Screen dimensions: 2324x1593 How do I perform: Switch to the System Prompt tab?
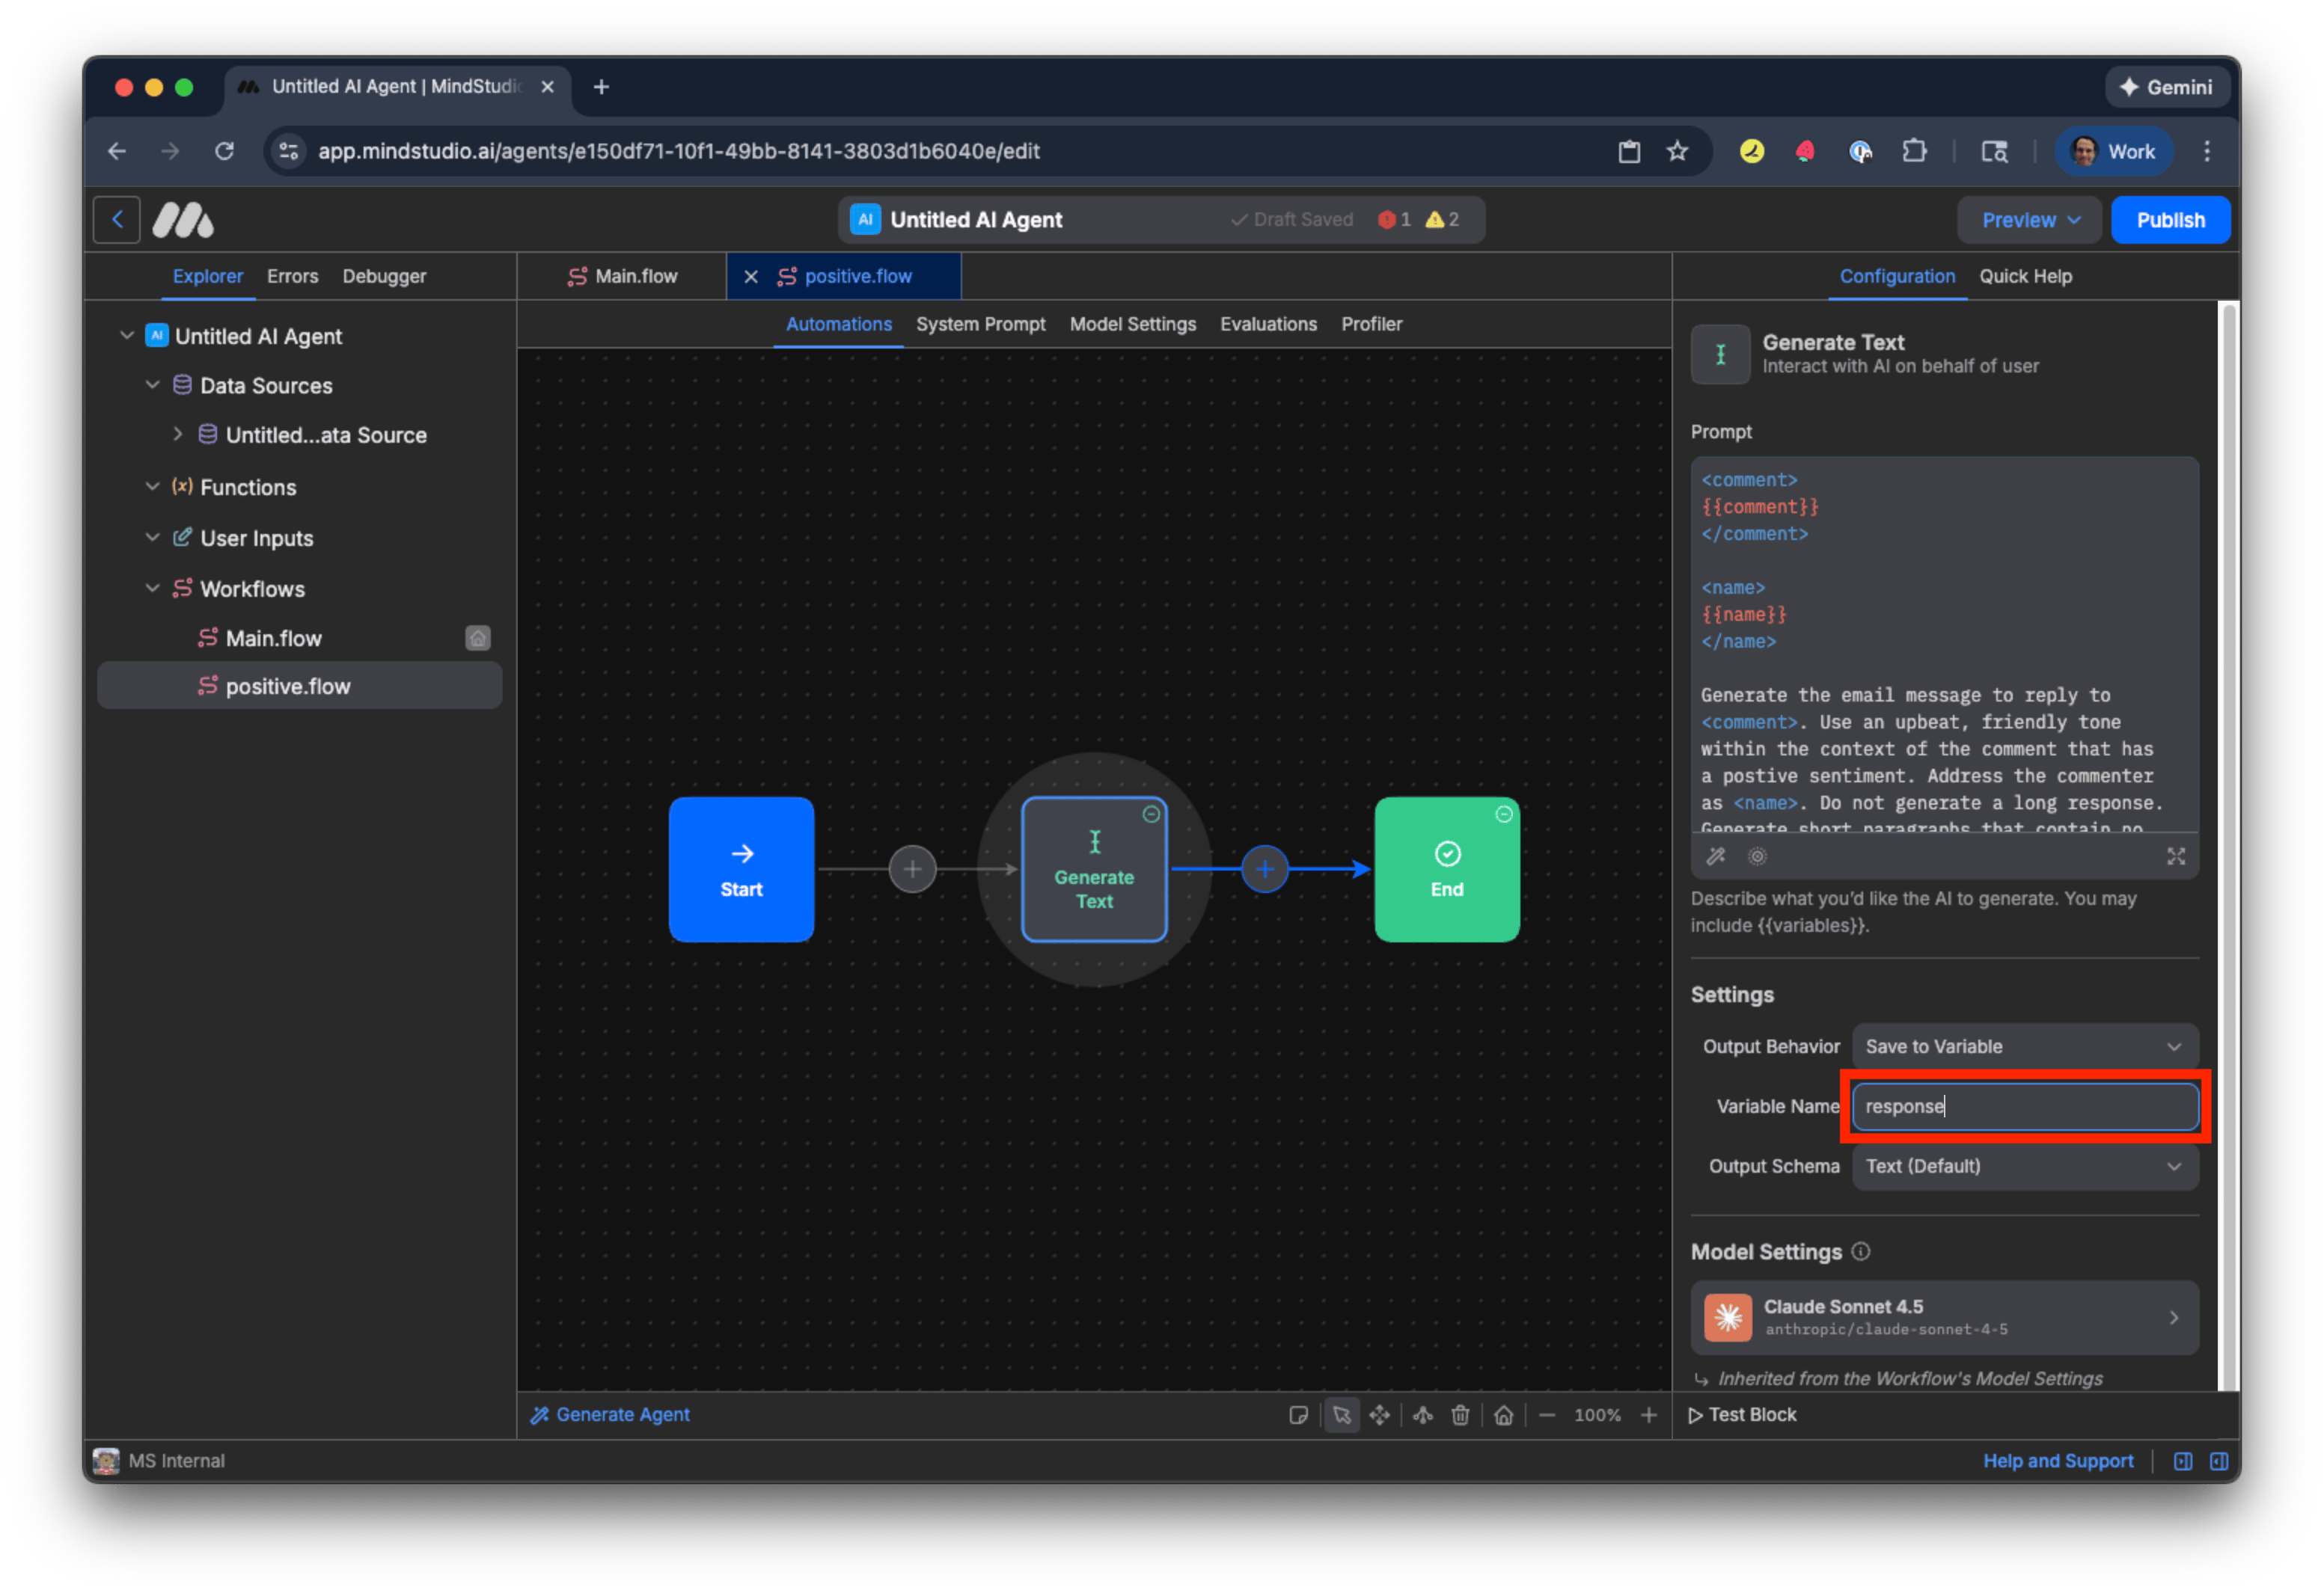[980, 324]
